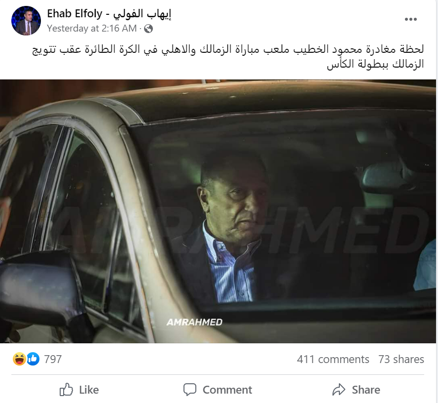Screen dimensions: 438x403
Task: Open the three-dot post options menu
Action: (410, 19)
